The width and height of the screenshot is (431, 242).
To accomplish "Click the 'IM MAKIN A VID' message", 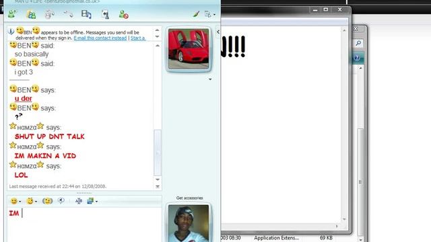I will 45,156.
